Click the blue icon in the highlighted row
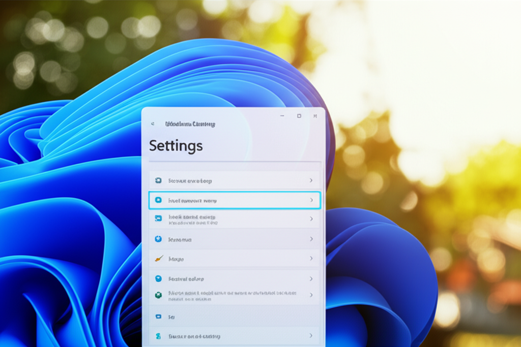521x347 pixels. tap(159, 200)
